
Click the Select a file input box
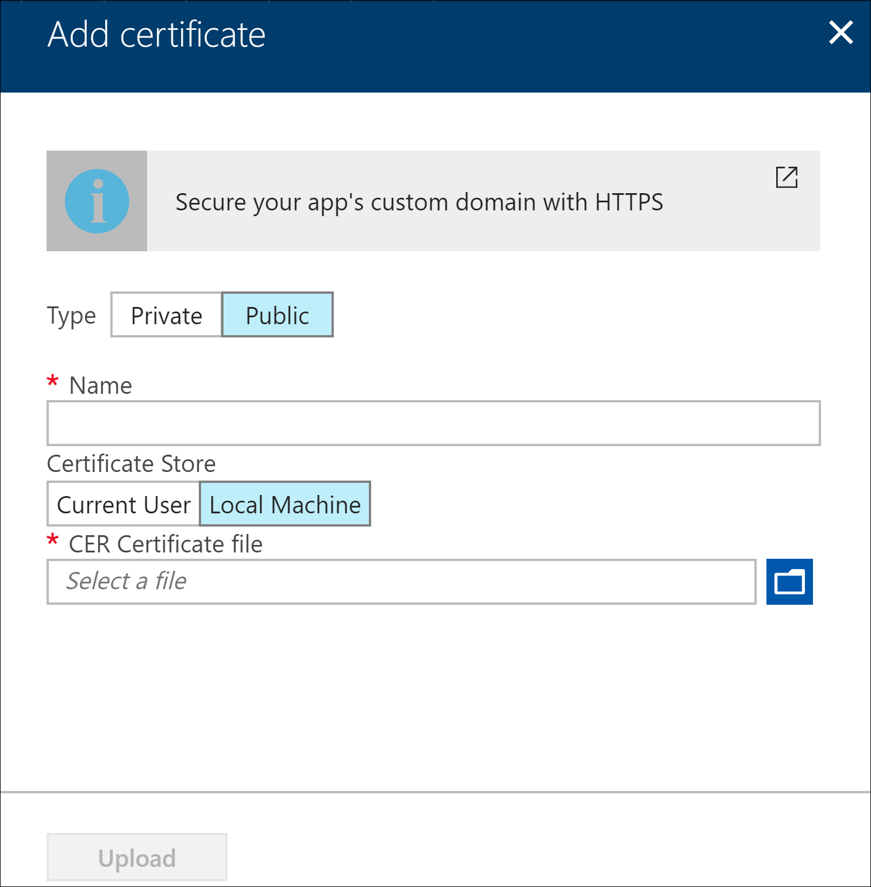(401, 582)
